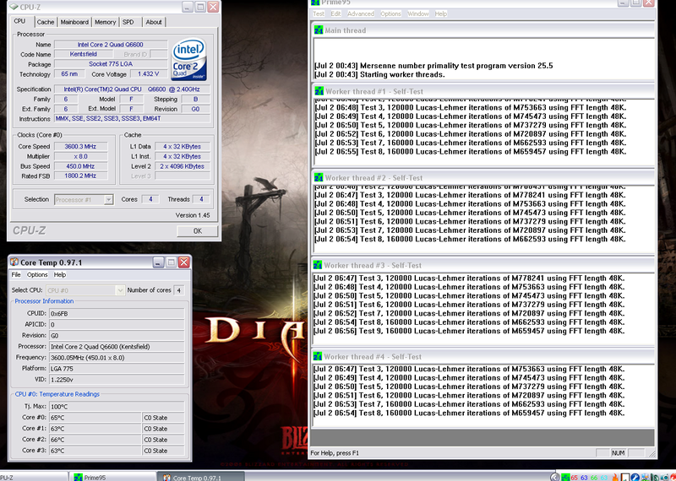This screenshot has width=676, height=481.
Task: Open the Help menu in Prime95
Action: [440, 14]
